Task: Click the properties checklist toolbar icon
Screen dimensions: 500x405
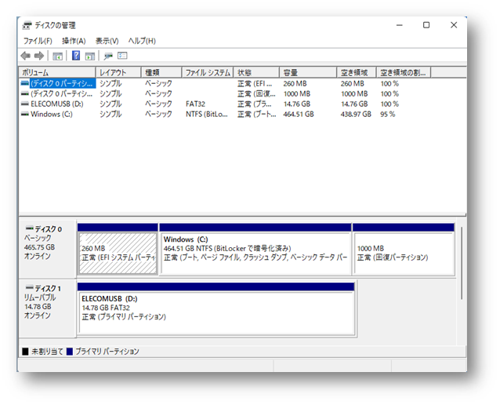Action: 122,56
